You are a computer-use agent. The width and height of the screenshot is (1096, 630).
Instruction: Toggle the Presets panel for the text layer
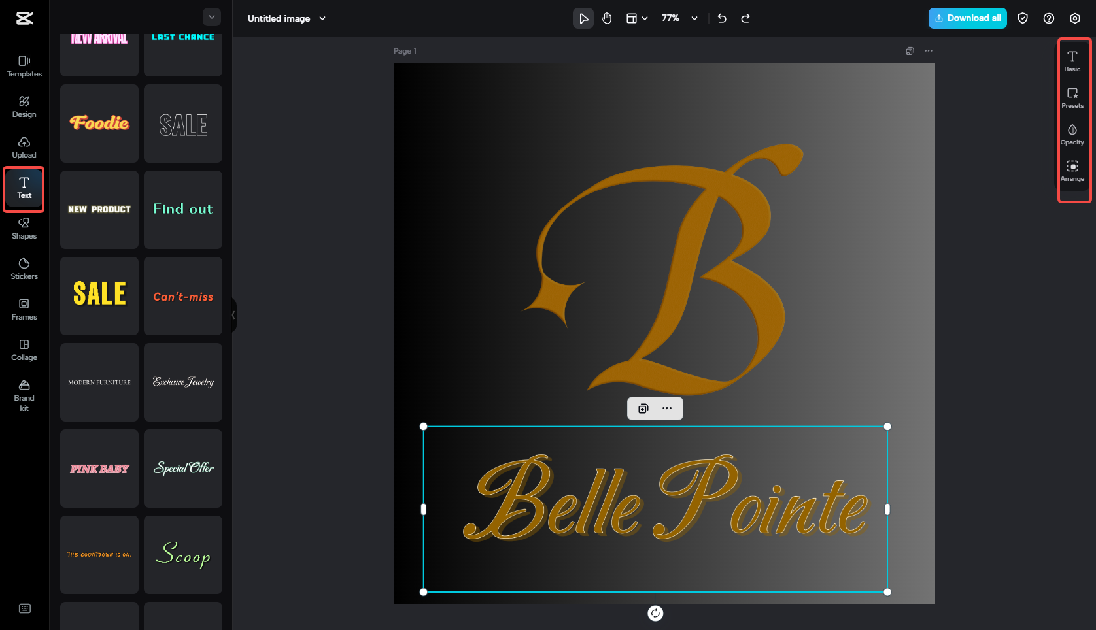click(1072, 96)
